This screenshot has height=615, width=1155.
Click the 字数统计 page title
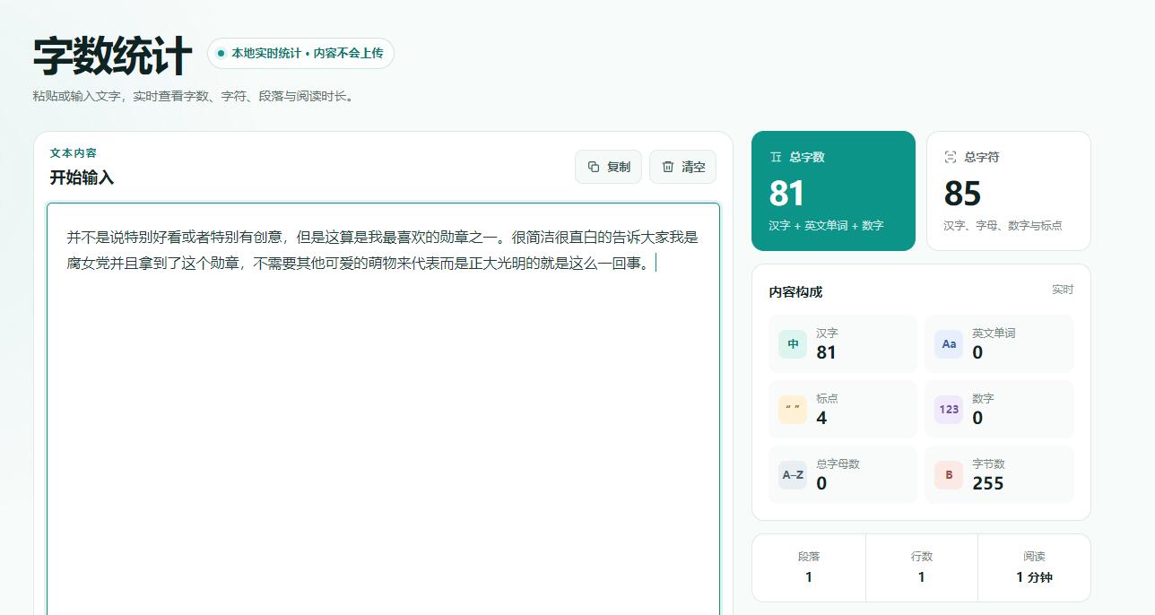coord(112,56)
